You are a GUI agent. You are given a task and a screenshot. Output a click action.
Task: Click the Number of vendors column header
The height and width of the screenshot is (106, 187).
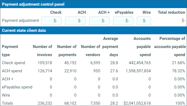90,51
